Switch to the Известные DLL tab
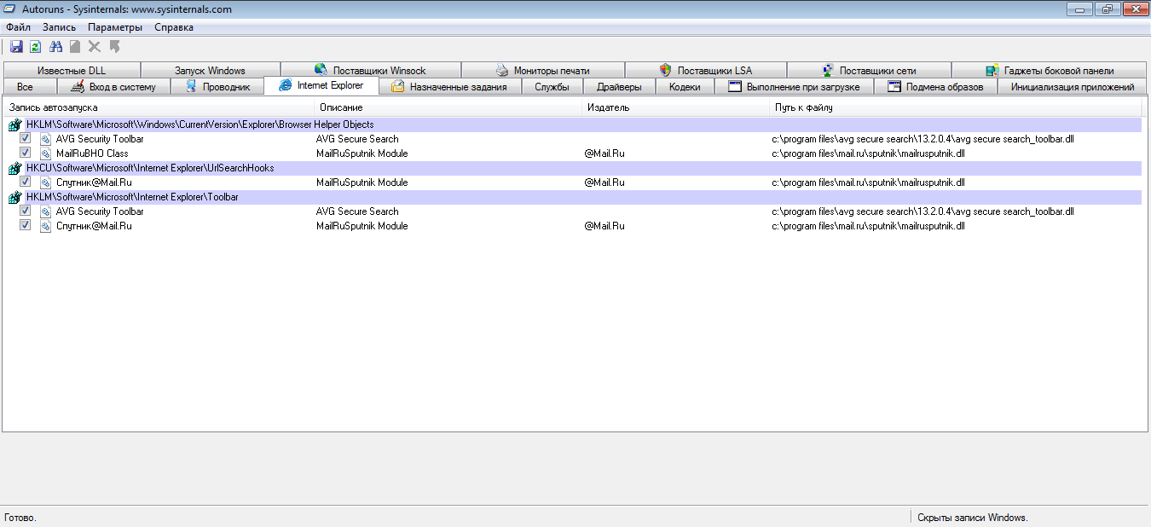Image resolution: width=1151 pixels, height=527 pixels. click(72, 71)
